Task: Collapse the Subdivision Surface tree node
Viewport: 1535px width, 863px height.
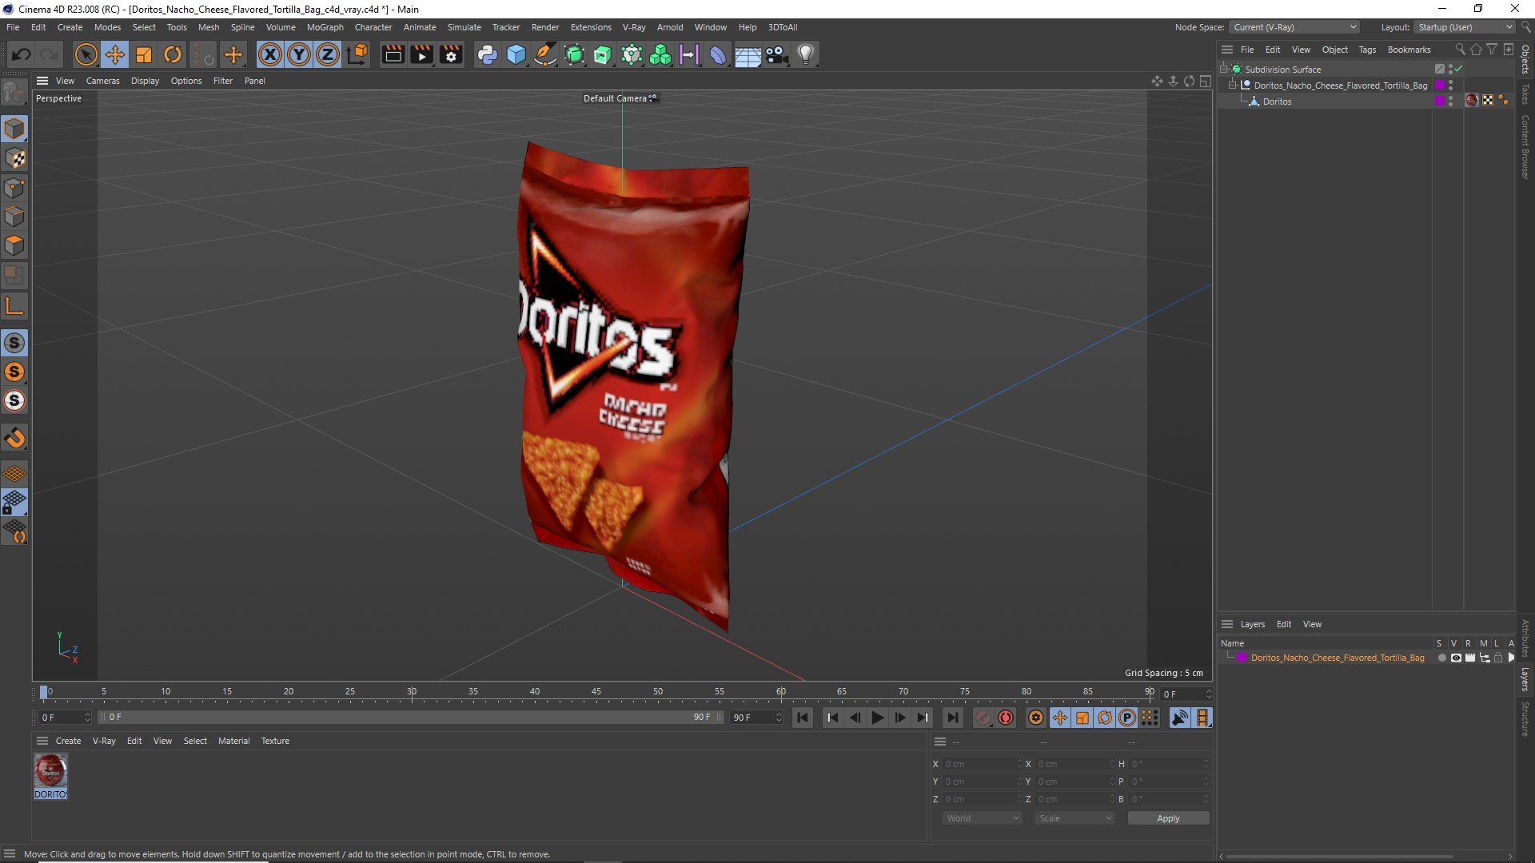Action: click(x=1224, y=69)
